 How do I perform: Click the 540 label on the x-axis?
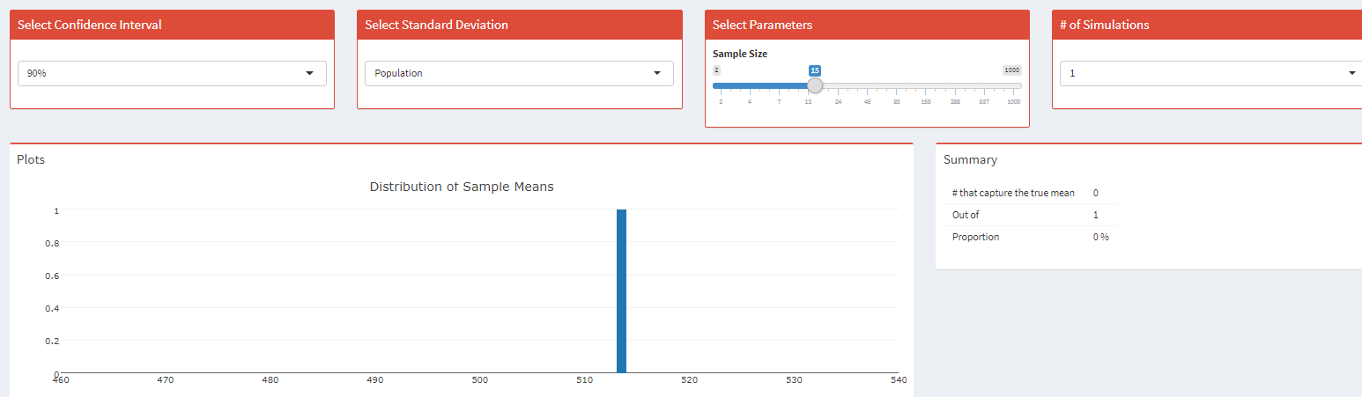pos(898,380)
